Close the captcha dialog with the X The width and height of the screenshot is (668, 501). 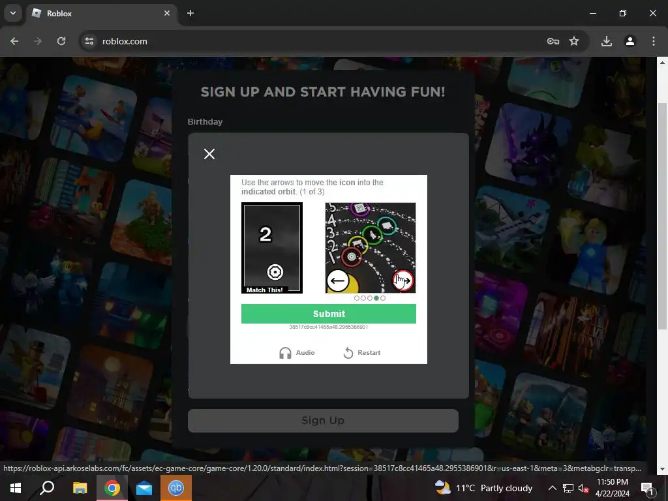coord(209,154)
